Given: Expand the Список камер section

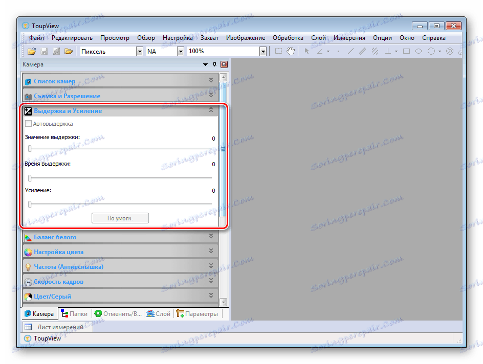Looking at the screenshot, I should pyautogui.click(x=211, y=80).
